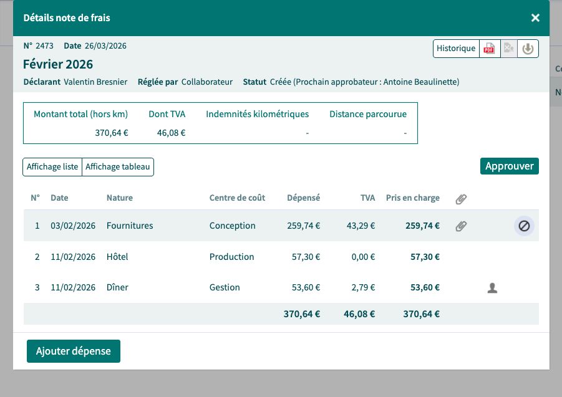Export the expense report as PDF
This screenshot has height=397, width=562.
[489, 49]
